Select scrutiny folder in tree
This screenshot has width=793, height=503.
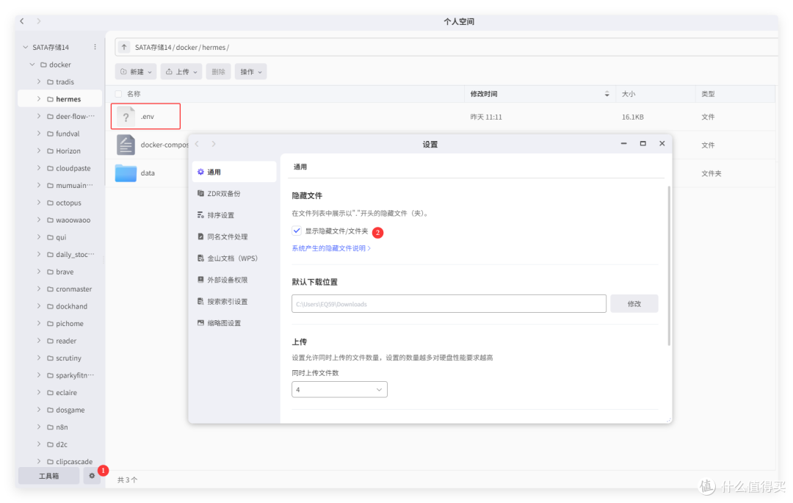(x=68, y=358)
